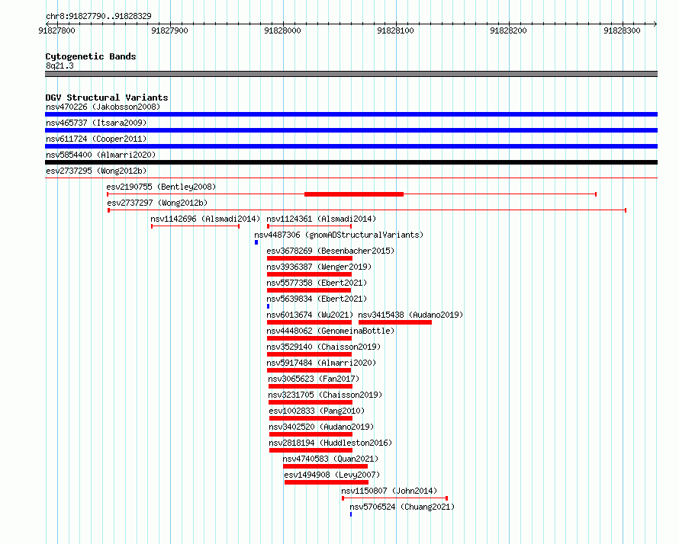The image size is (679, 544).
Task: Select red interval line of nsv1150807
Action: [394, 498]
